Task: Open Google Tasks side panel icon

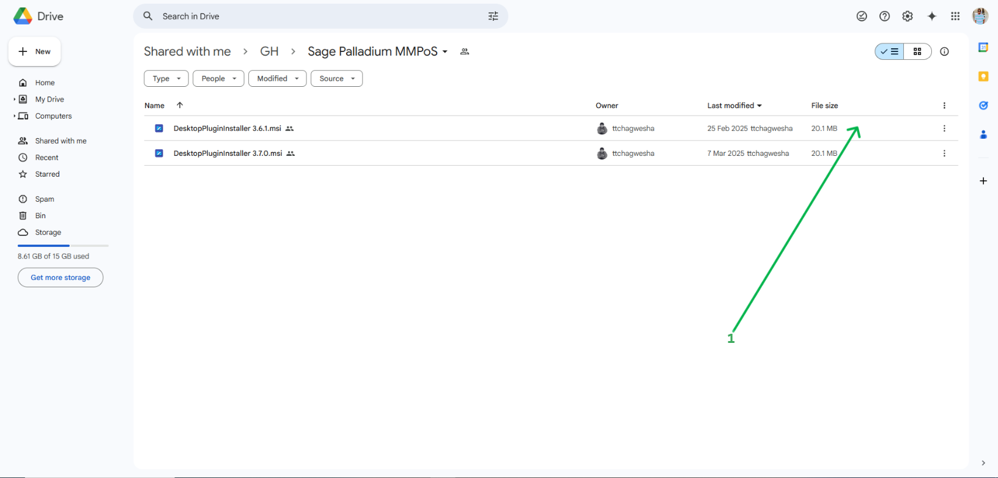Action: coord(983,105)
